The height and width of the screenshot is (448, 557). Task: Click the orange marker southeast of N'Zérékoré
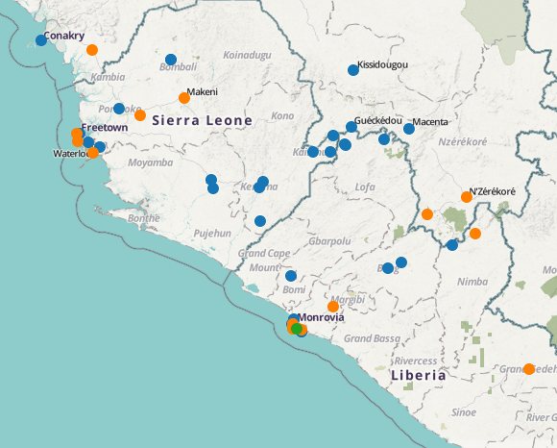(475, 234)
